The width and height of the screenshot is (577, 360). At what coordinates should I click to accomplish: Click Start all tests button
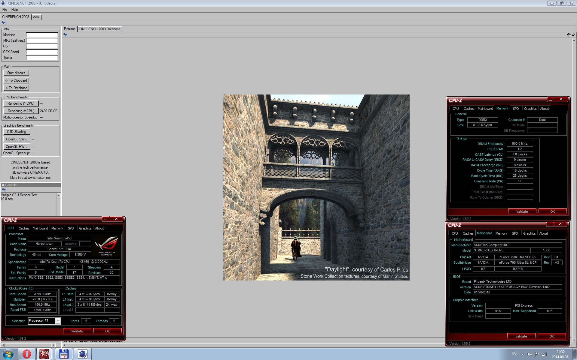pyautogui.click(x=16, y=73)
